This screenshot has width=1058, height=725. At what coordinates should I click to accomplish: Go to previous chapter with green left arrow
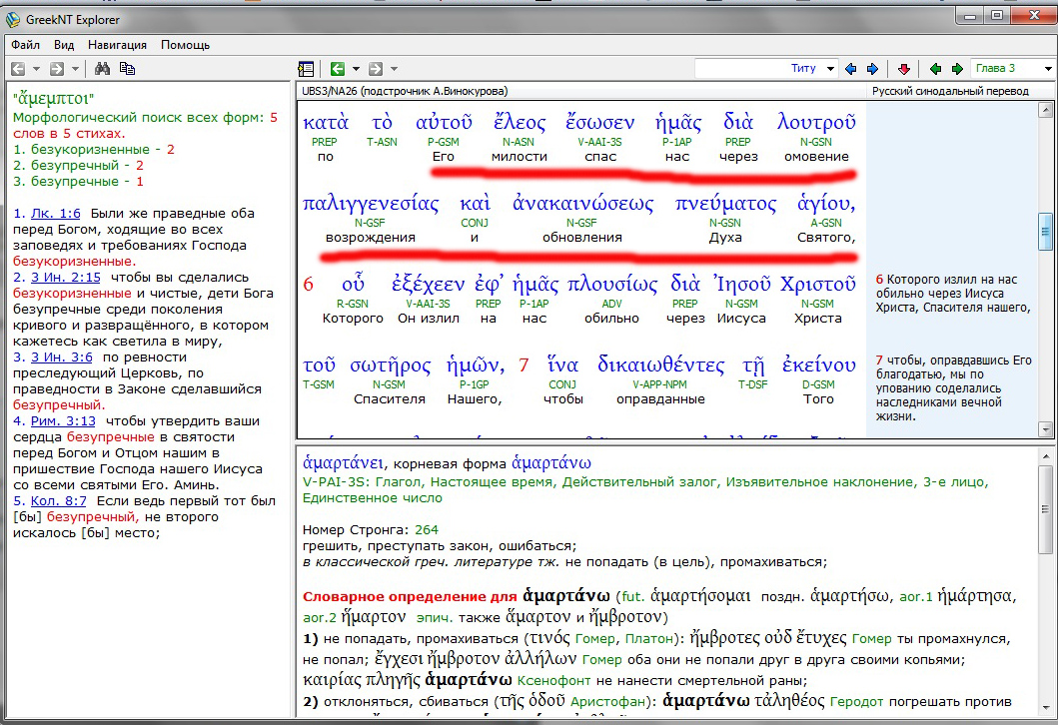935,69
